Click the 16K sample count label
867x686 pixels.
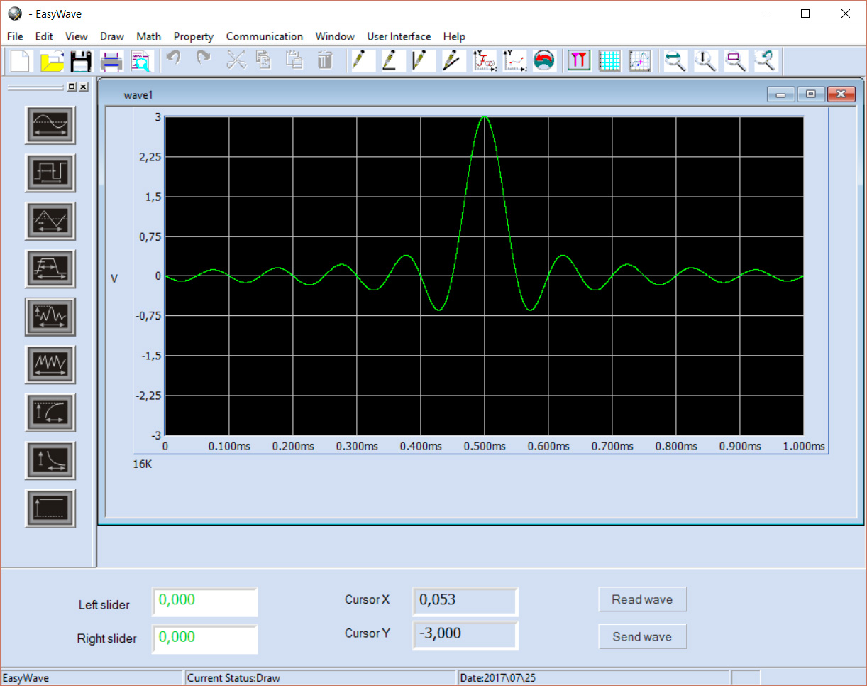point(143,464)
